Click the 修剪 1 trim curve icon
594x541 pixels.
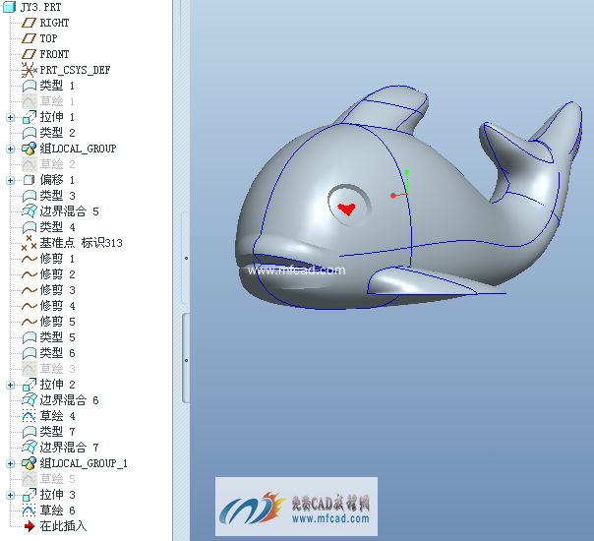(x=29, y=259)
